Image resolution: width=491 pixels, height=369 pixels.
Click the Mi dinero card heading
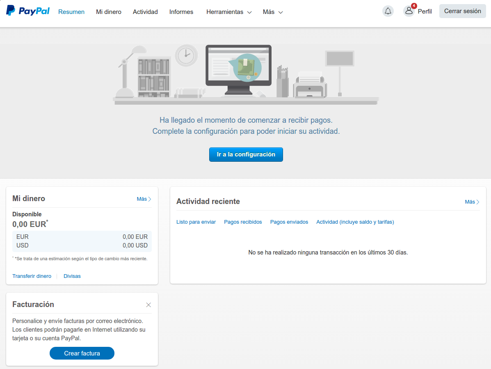28,199
